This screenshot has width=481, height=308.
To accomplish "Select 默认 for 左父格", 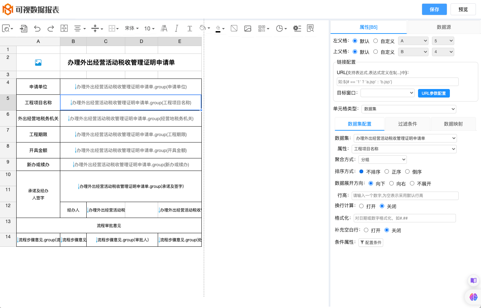I will [355, 41].
